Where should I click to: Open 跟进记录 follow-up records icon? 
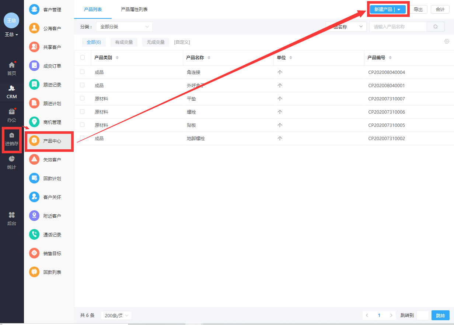click(x=34, y=85)
